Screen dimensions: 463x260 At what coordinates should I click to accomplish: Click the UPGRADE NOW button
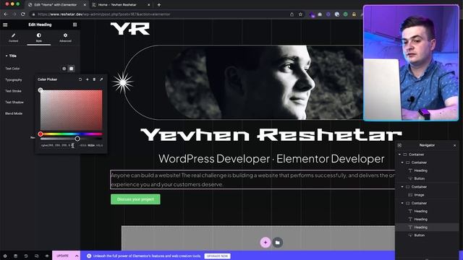pyautogui.click(x=217, y=256)
